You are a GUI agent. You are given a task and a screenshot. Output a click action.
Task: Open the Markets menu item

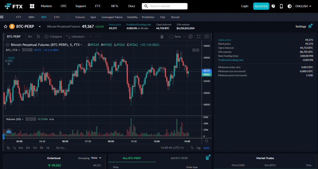click(x=46, y=6)
